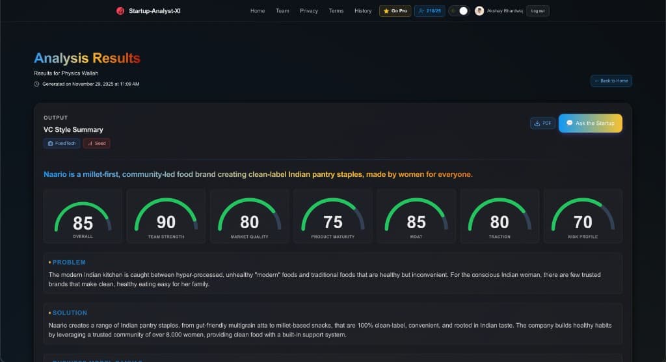
Task: Click Back to Home button
Action: [x=611, y=81]
